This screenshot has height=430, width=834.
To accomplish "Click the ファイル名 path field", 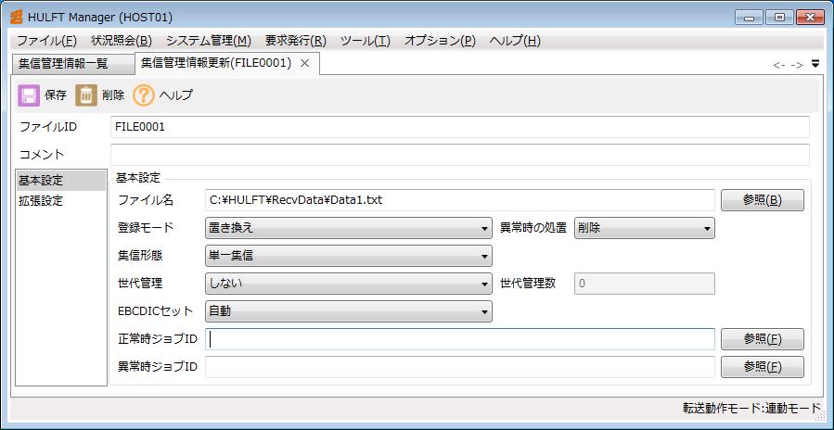I will 459,200.
